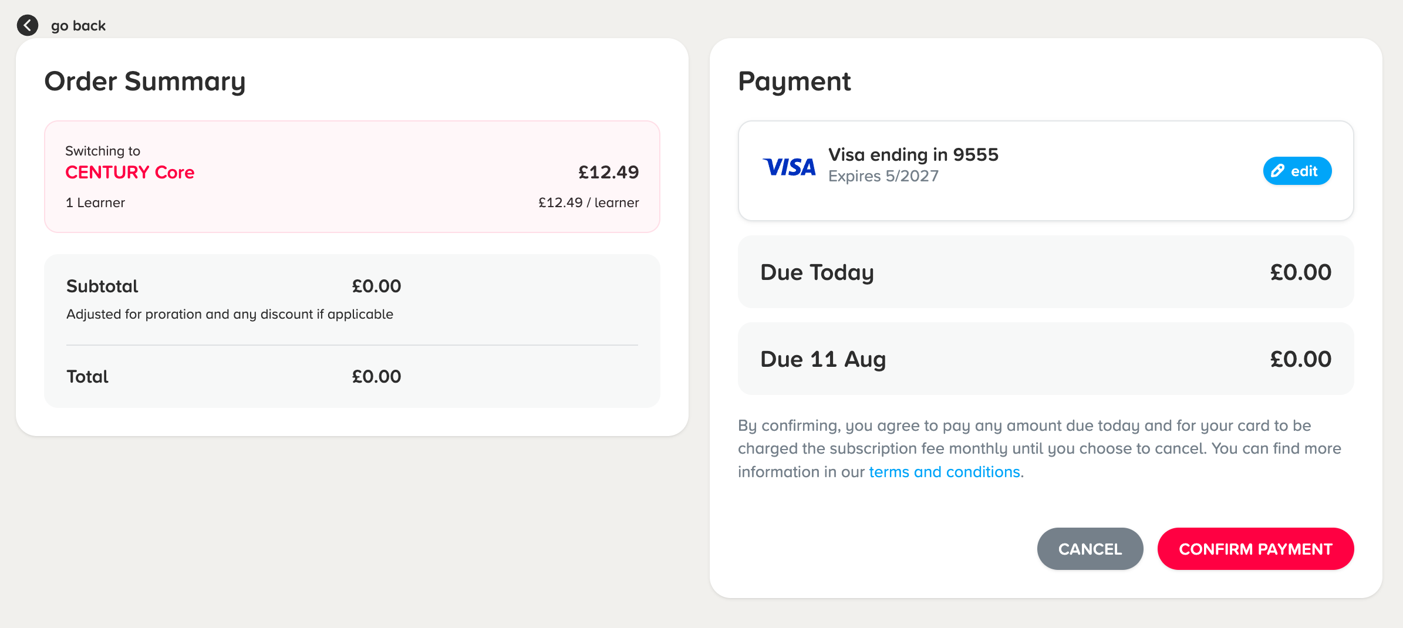Click the Total £0.00 amount
The image size is (1403, 628).
(376, 376)
